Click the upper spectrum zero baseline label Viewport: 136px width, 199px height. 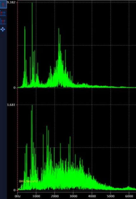pyautogui.click(x=15, y=88)
